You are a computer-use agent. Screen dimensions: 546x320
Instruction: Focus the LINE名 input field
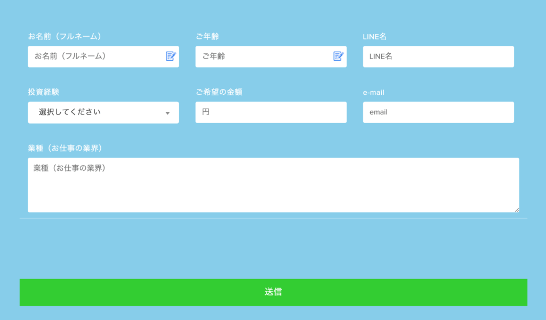(438, 56)
